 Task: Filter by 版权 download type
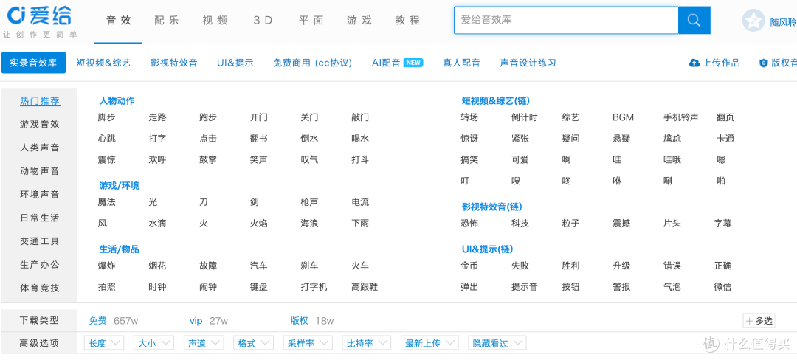coord(300,321)
